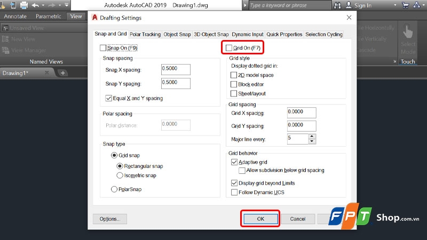Click the keyword or phrase search box
Image resolution: width=427 pixels, height=240 pixels.
pyautogui.click(x=289, y=5)
